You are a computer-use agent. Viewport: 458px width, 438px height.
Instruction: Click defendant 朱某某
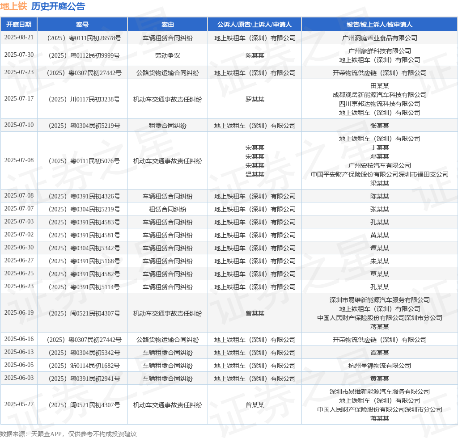coord(380,261)
